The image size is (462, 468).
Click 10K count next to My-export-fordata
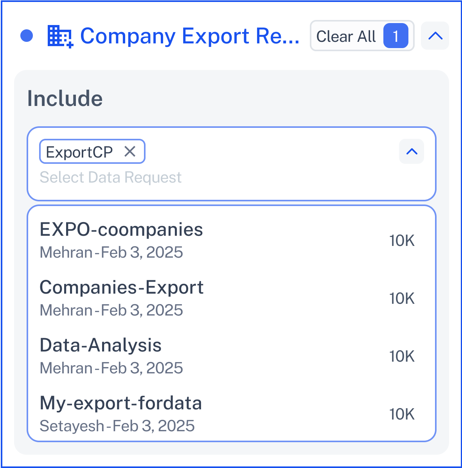click(402, 414)
